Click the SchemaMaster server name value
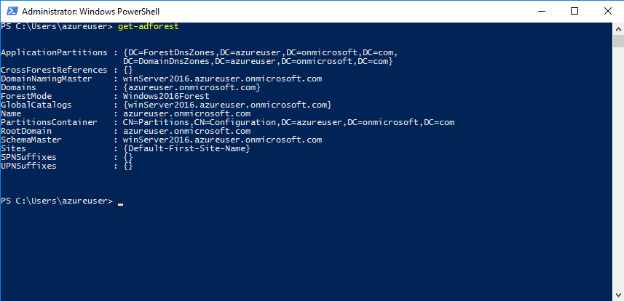 (x=223, y=140)
